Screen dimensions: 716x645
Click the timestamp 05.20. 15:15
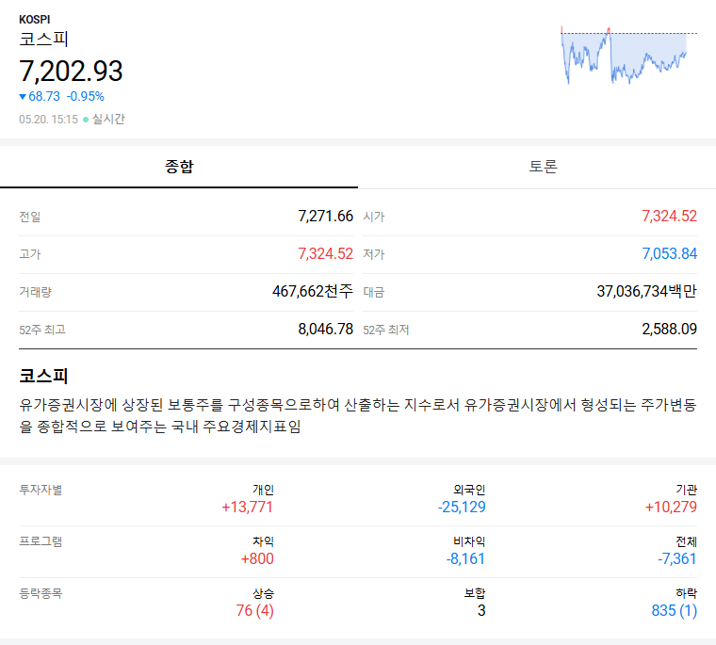coord(48,120)
